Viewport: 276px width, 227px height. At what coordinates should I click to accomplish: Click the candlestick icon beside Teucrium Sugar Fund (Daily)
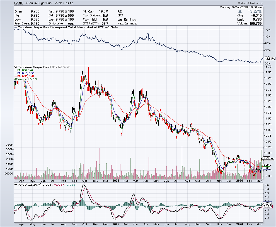pos(16,67)
